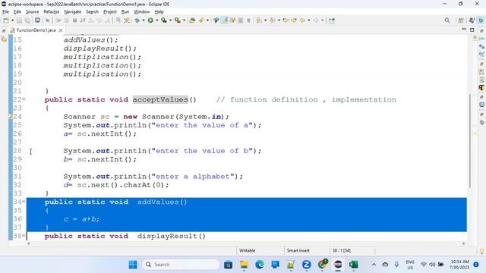Click the warning marker on line 24

tap(10, 117)
